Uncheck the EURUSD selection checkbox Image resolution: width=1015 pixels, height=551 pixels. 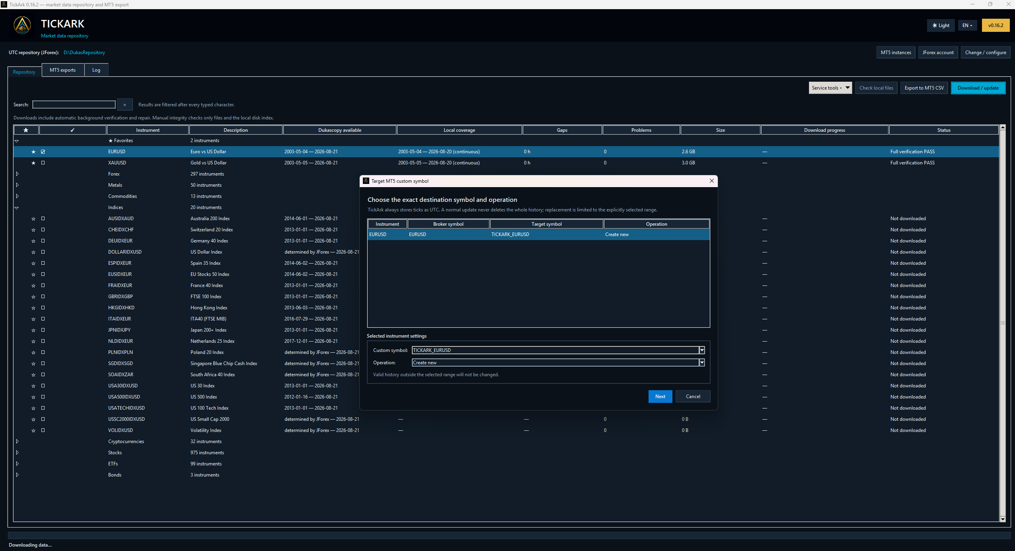[x=43, y=152]
